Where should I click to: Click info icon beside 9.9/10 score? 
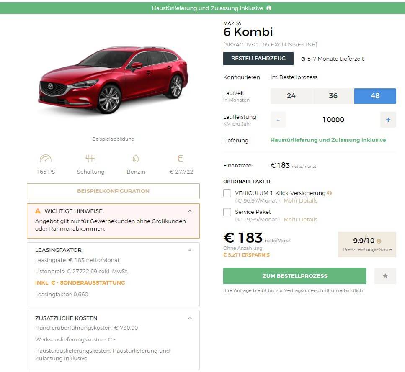coord(379,241)
